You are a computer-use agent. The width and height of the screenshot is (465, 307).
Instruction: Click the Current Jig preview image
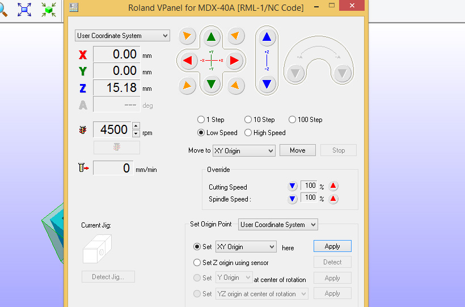(98, 249)
